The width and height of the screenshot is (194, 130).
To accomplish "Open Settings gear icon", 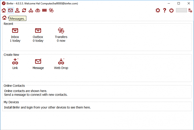I will click(158, 11).
